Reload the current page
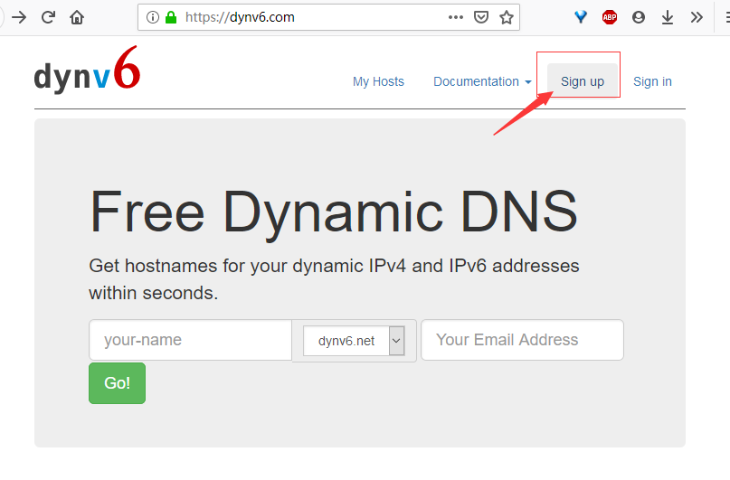The width and height of the screenshot is (730, 480). coord(48,17)
